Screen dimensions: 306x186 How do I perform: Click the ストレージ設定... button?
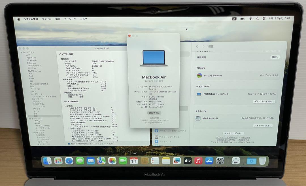(x=263, y=125)
